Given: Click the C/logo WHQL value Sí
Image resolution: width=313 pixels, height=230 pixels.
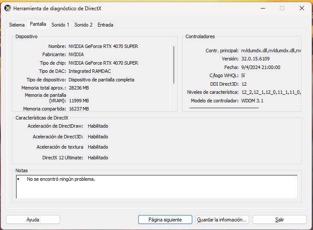Looking at the screenshot, I should coord(243,75).
